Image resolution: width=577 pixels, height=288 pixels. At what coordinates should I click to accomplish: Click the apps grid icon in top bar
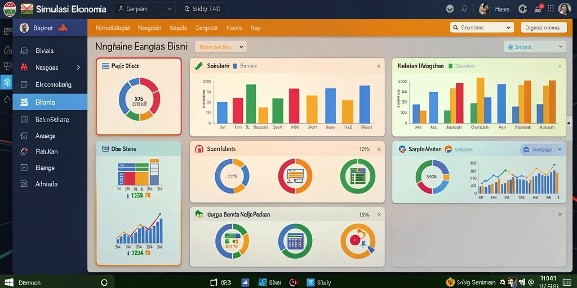click(x=551, y=8)
